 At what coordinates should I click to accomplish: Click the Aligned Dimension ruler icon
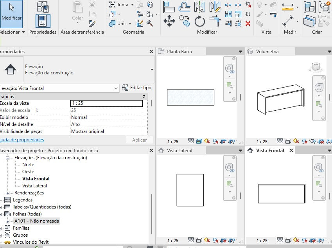coord(288,7)
